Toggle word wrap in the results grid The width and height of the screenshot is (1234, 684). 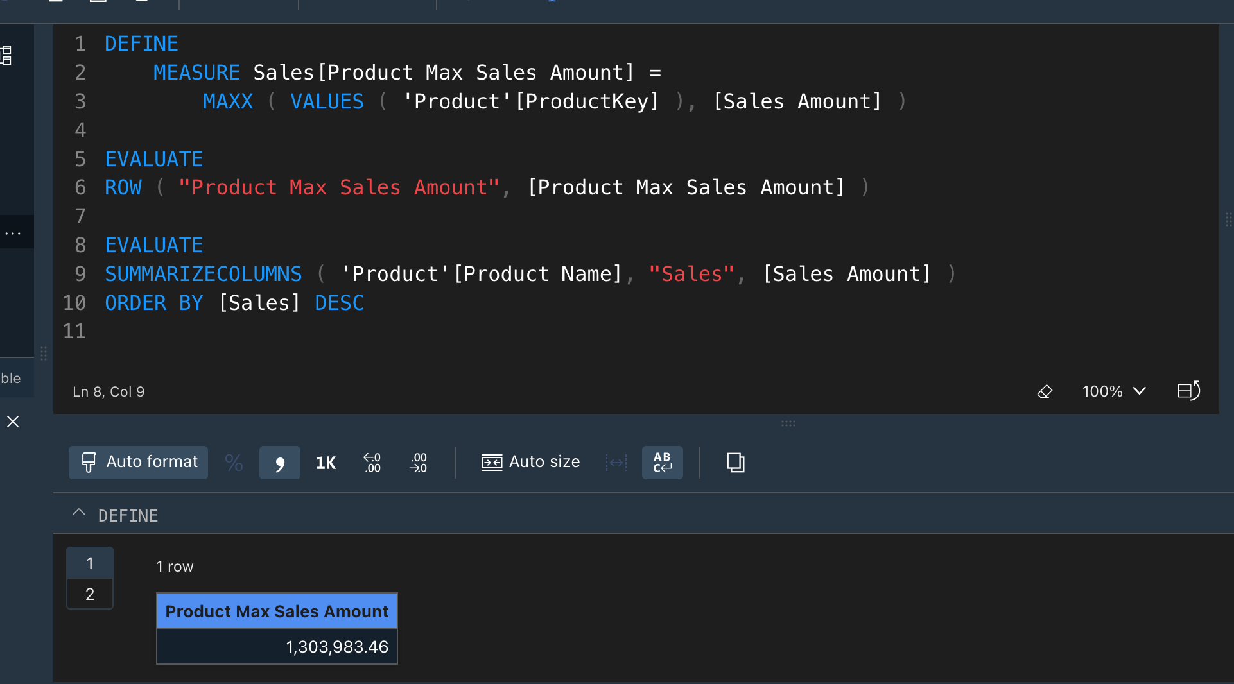tap(662, 463)
